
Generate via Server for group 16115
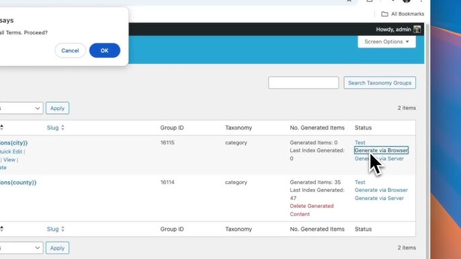pos(379,158)
